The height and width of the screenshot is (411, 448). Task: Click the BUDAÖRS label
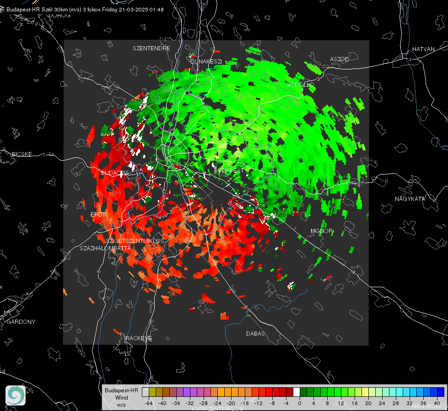[x=115, y=173]
